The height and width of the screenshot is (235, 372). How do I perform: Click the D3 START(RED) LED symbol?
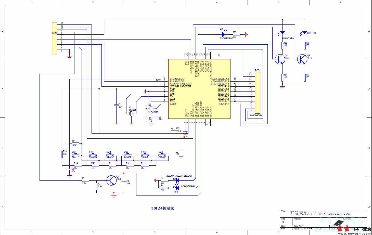pos(224,34)
